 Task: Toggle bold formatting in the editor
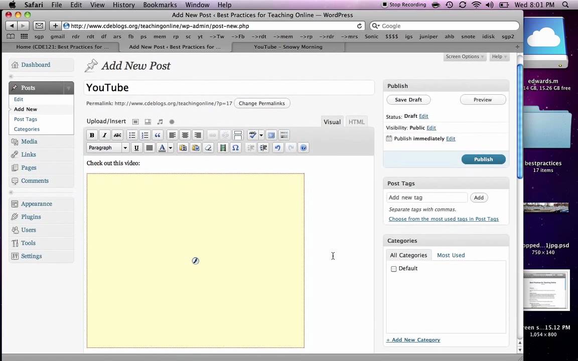coord(92,135)
